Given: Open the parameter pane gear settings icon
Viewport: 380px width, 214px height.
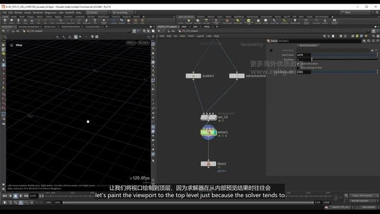Looking at the screenshot, I should coord(364,41).
